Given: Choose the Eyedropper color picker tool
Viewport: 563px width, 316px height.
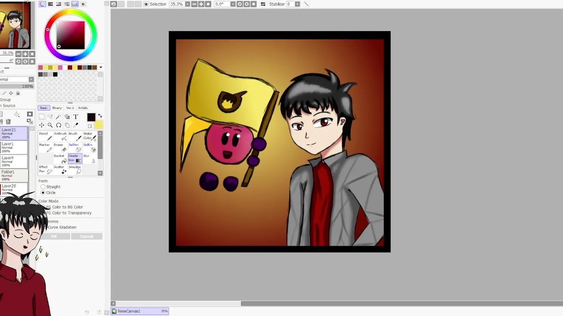Looking at the screenshot, I should click(x=76, y=125).
